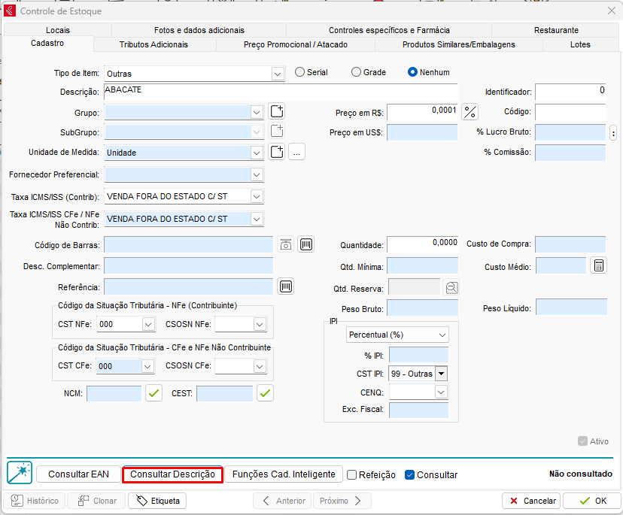Select the Grade radio button

pyautogui.click(x=356, y=72)
